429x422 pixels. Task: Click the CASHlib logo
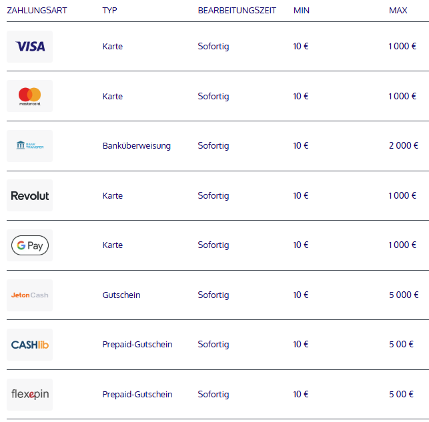29,345
